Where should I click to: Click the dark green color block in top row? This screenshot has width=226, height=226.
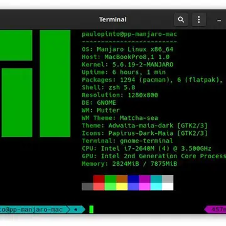click(110, 179)
